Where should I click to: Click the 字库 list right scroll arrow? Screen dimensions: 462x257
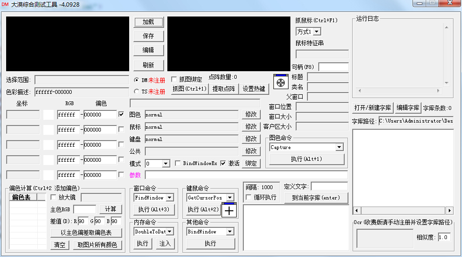449,210
